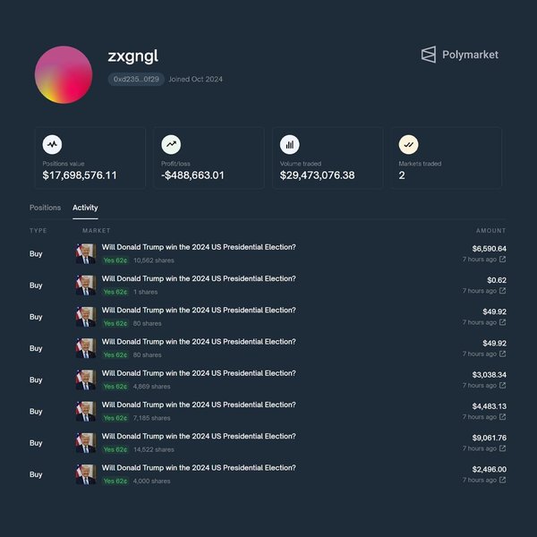
Task: Open external link for $3,038.34 trade
Action: click(502, 386)
